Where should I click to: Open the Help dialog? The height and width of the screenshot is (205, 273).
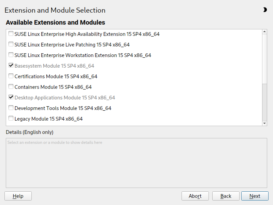(18, 196)
